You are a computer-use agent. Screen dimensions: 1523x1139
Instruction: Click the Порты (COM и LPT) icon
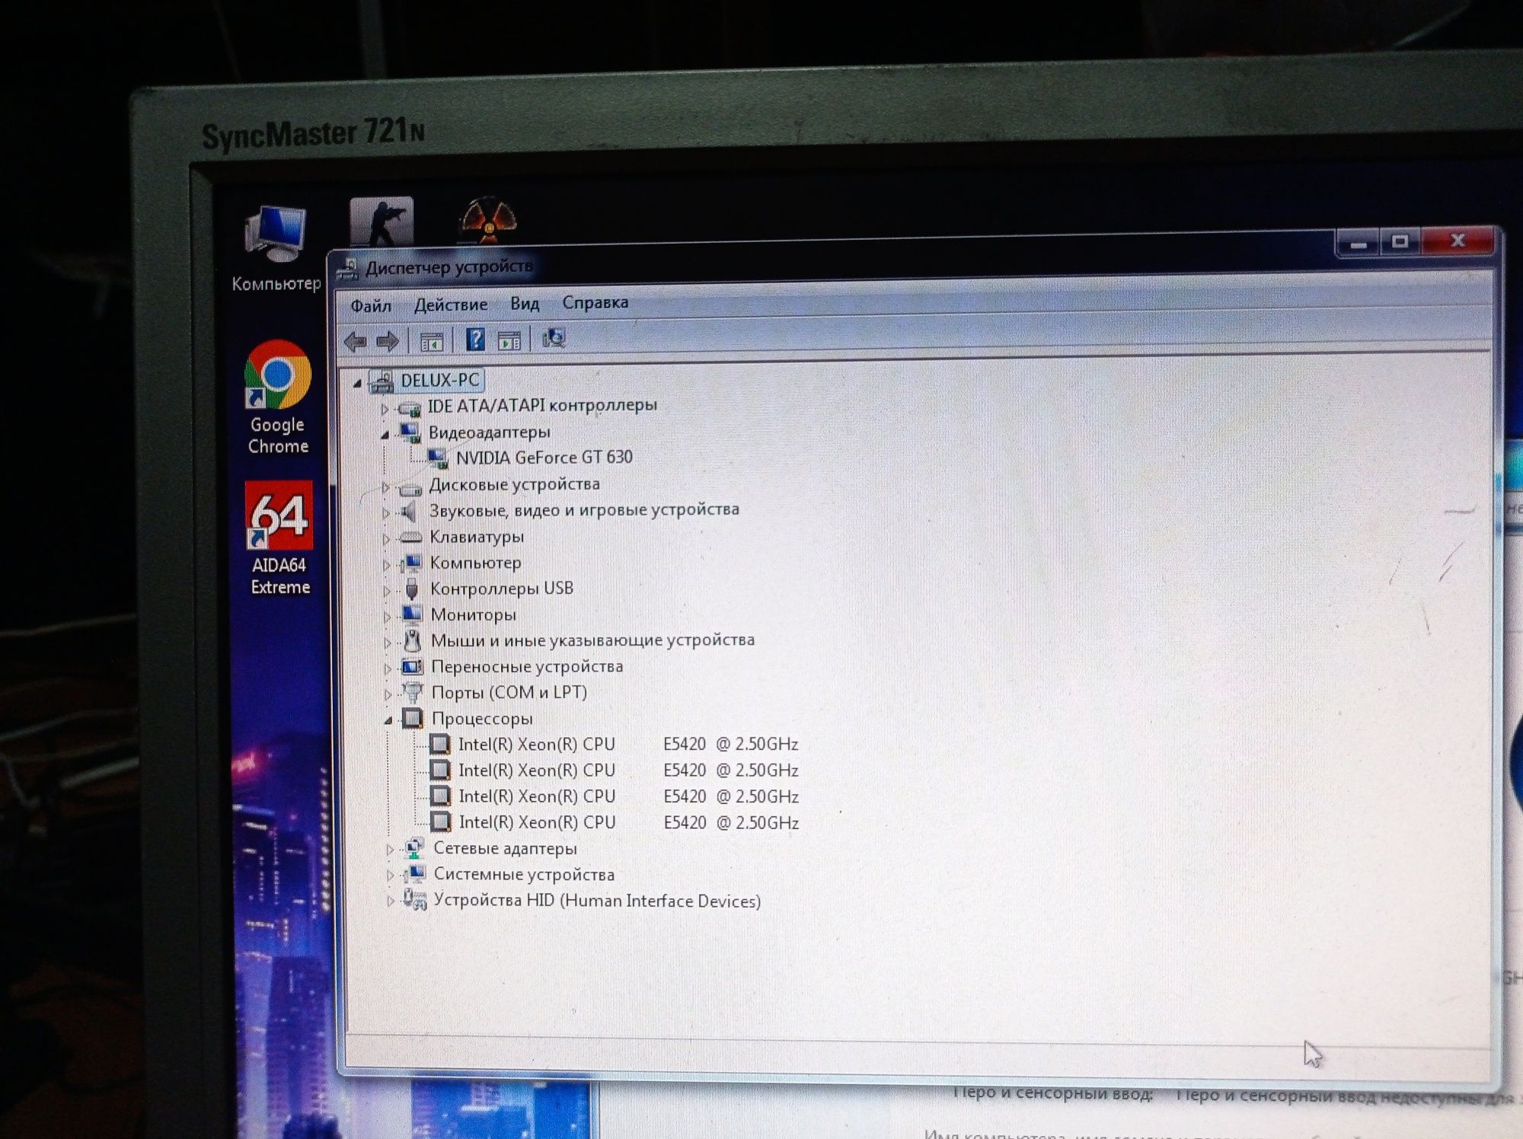(413, 692)
